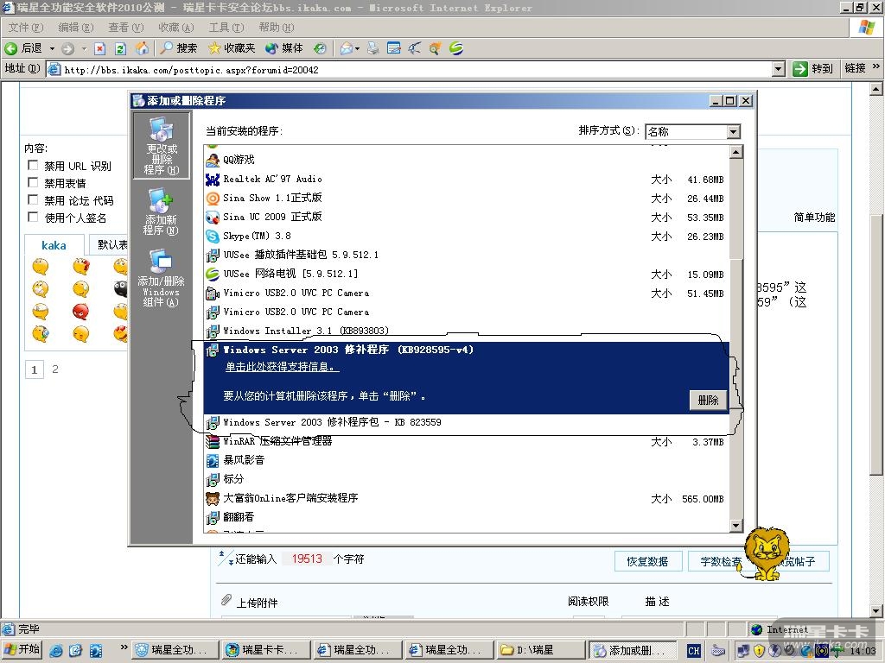Select Windows Installer 3.1 (KB893803) entry
Viewport: 885px width, 663px height.
(x=466, y=331)
